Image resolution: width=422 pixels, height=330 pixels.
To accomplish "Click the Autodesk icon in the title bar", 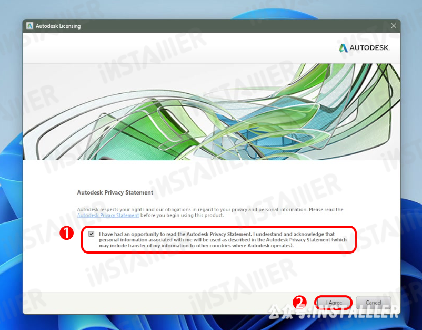I will pos(29,26).
